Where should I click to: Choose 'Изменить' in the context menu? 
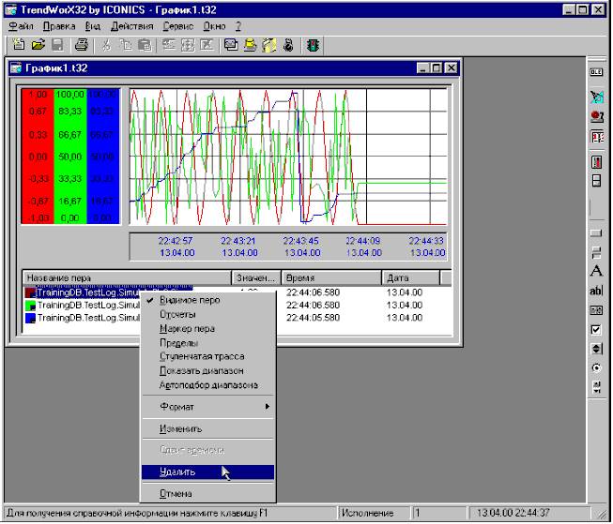[x=207, y=428]
